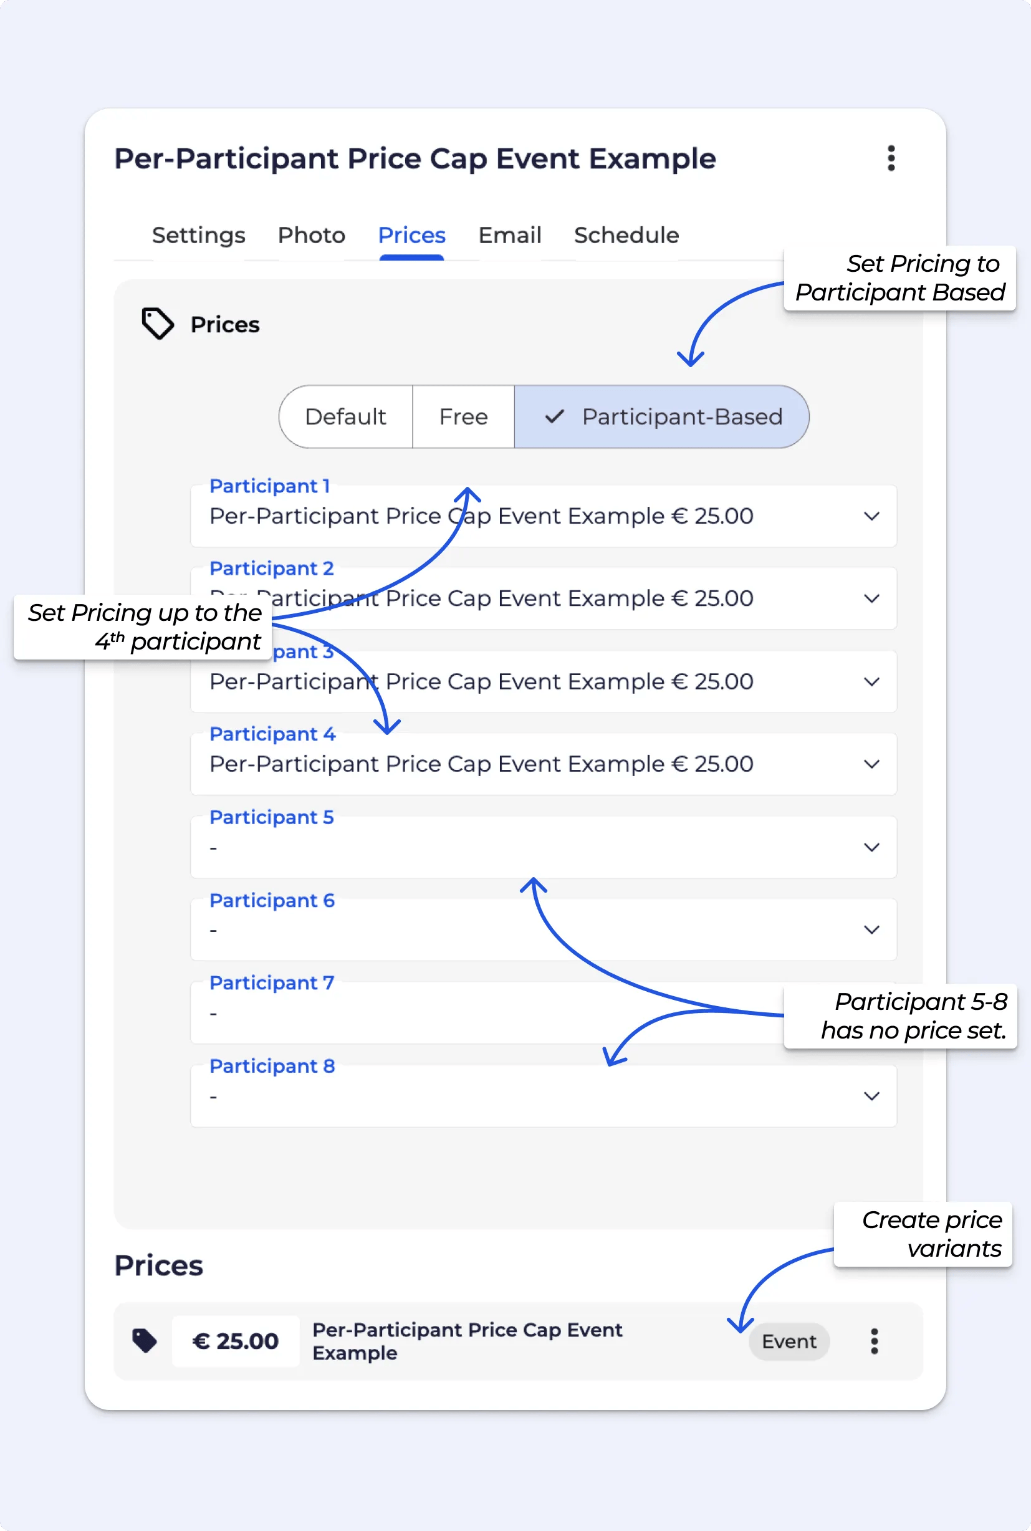Screen dimensions: 1031x1531
Task: Open the Participant 8 dropdown chevron
Action: 871,1095
